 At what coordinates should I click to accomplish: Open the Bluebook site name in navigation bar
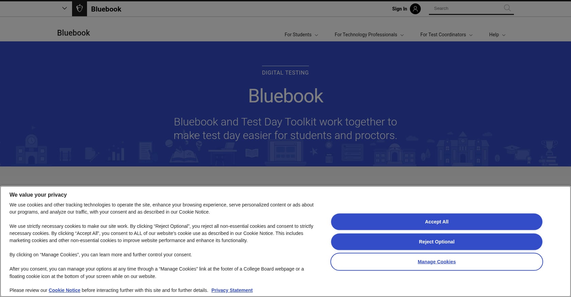pos(73,33)
